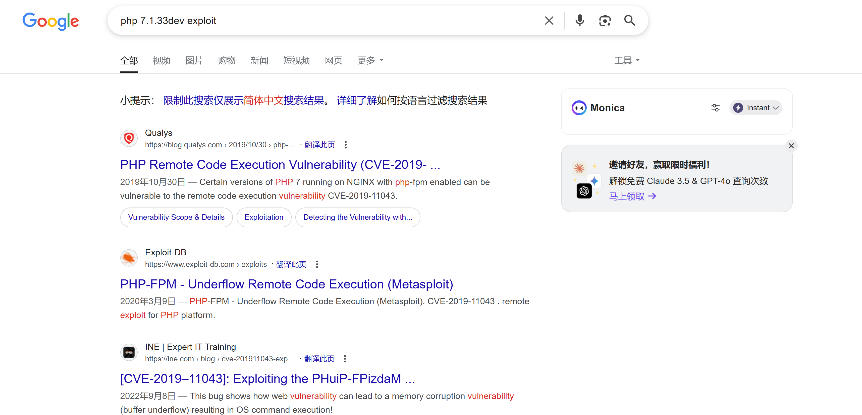Focus the search box with query text
The height and width of the screenshot is (415, 862).
pyautogui.click(x=328, y=21)
